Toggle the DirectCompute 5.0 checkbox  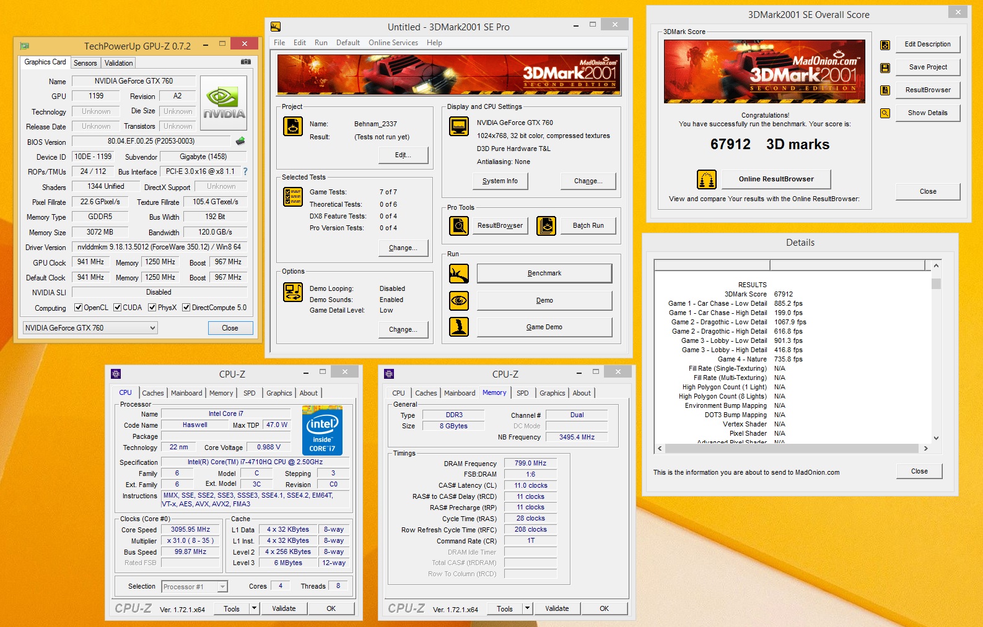tap(186, 308)
